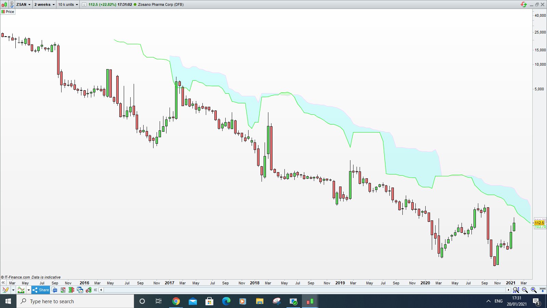This screenshot has height=308, width=547.
Task: Click the horizontal chart scrollbar track
Action: (305, 290)
